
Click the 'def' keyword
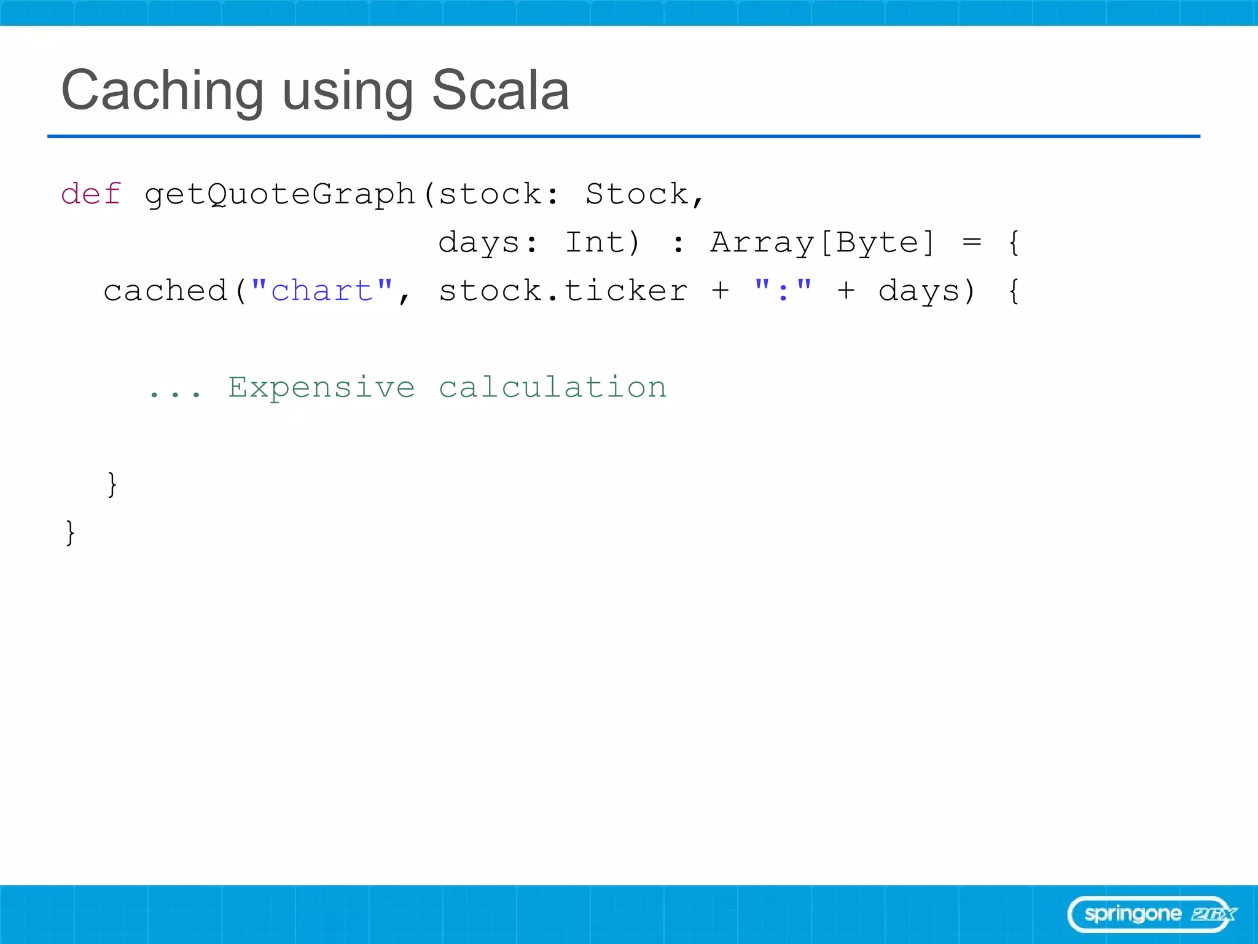point(91,194)
